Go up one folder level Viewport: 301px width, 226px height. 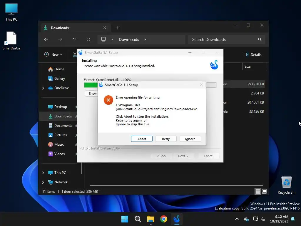pyautogui.click(x=74, y=39)
